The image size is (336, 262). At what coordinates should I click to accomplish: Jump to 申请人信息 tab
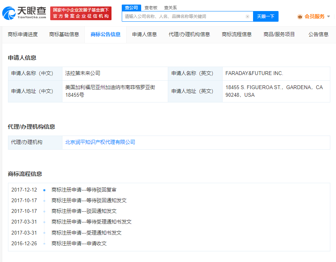144,34
